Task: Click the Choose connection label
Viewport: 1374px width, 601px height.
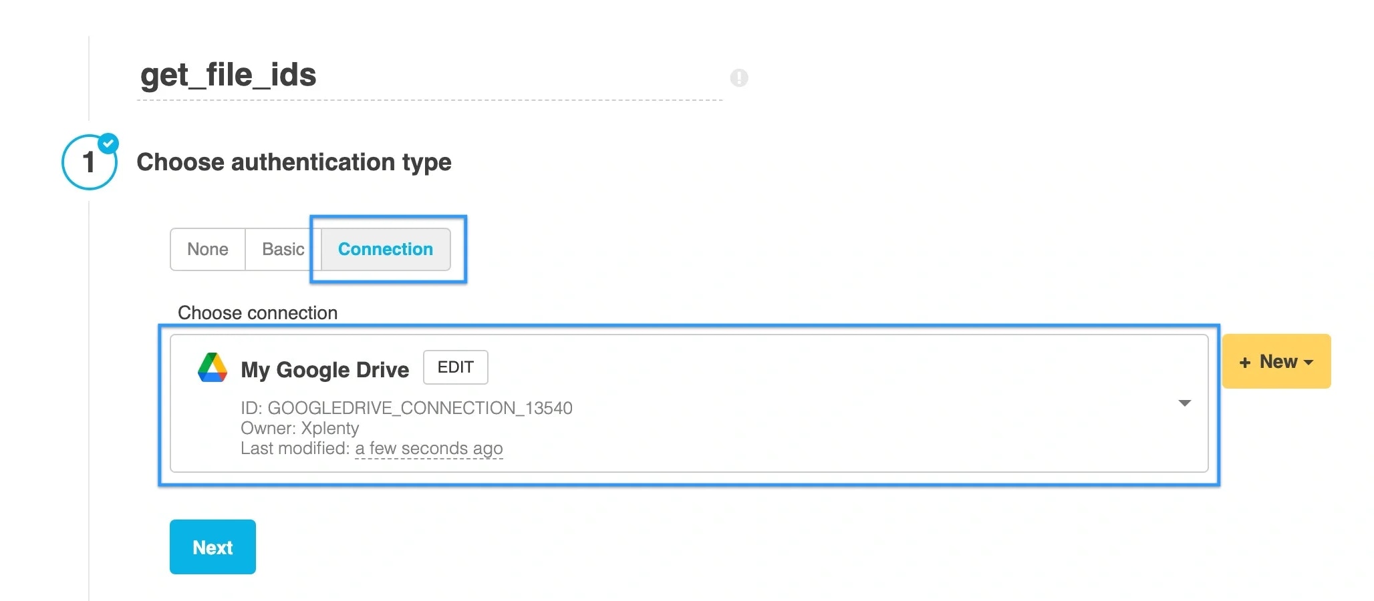Action: click(x=257, y=313)
